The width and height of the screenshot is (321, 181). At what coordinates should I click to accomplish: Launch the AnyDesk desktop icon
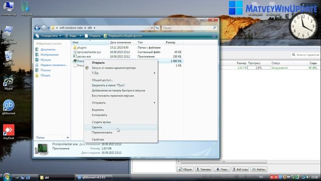pos(9,132)
